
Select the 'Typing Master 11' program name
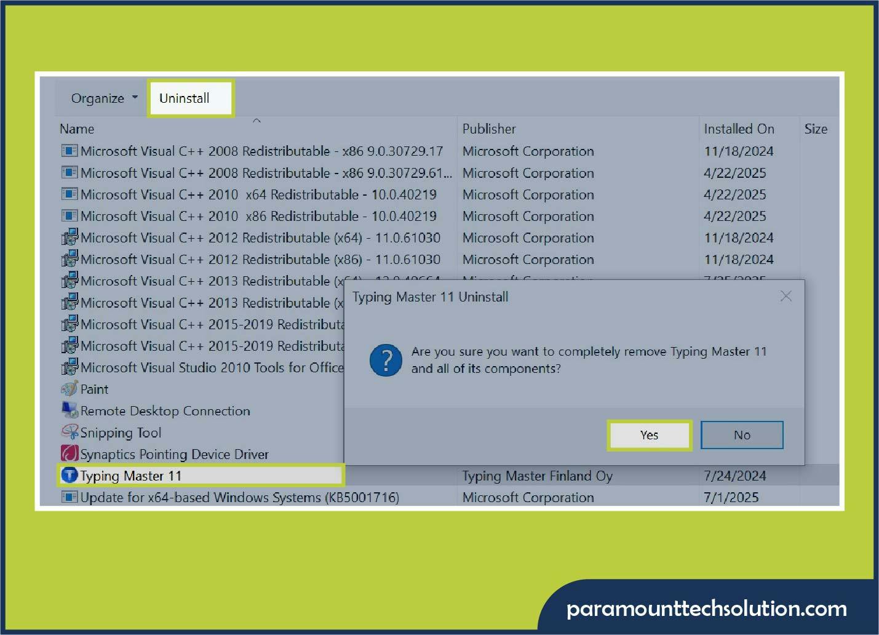(x=131, y=476)
